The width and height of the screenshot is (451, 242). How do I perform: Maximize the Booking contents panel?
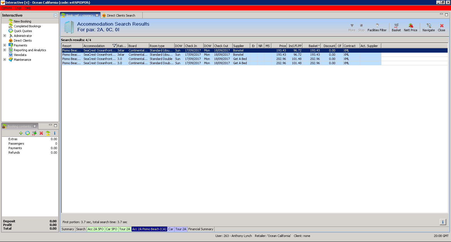[56, 126]
